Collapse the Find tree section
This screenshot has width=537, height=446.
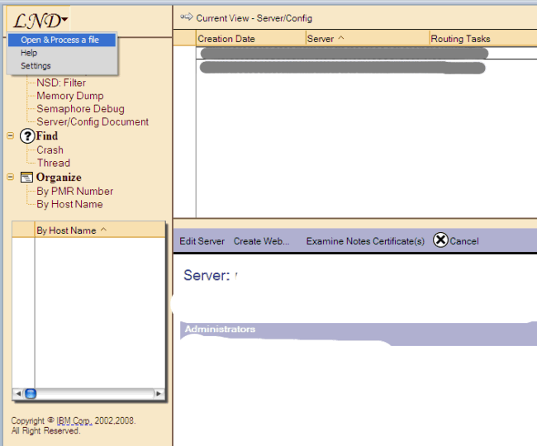click(10, 135)
